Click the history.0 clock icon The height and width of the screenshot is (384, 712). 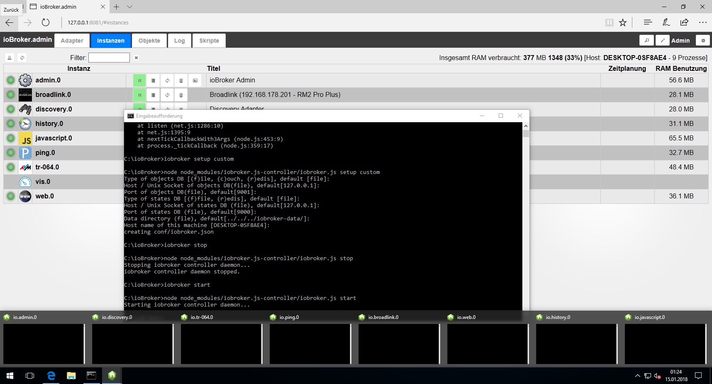click(25, 124)
